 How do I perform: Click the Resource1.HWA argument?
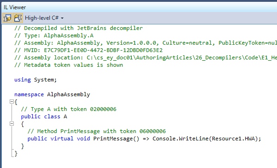[x=233, y=139]
